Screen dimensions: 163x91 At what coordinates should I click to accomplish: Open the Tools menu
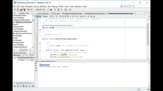tap(72, 6)
